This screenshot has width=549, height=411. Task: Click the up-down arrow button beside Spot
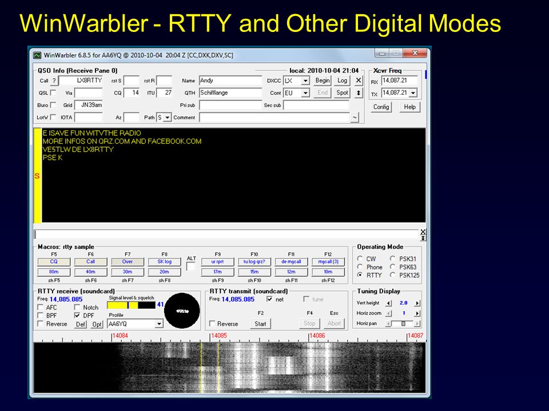point(359,93)
